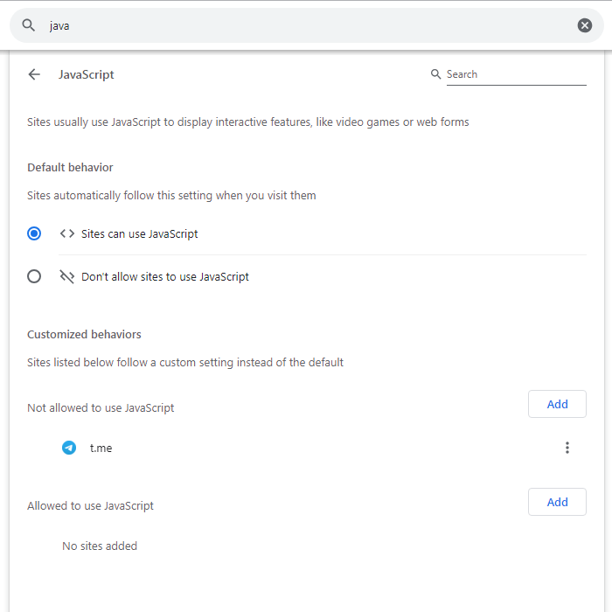Click the Customized behaviors heading
Screen dimensions: 612x612
[84, 334]
